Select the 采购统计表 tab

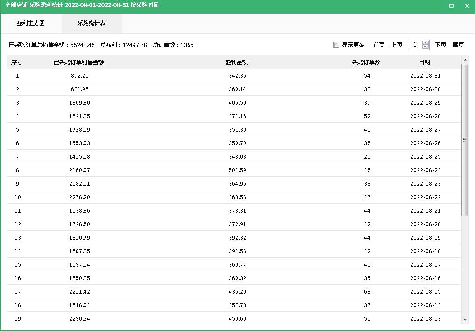91,22
